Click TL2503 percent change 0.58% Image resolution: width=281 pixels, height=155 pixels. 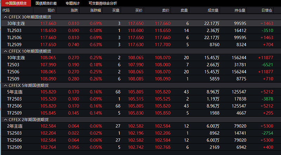[x=96, y=31]
